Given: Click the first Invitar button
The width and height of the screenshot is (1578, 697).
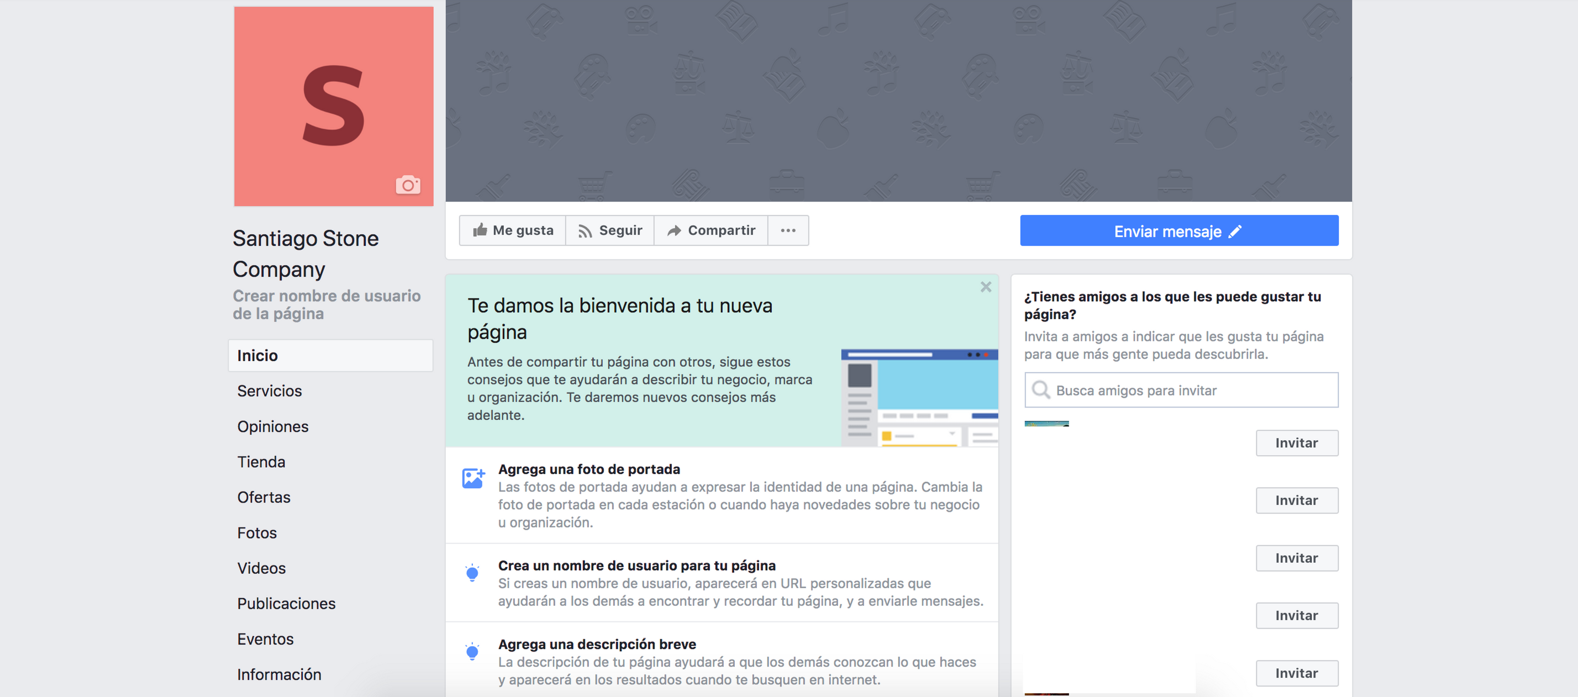Looking at the screenshot, I should coord(1297,443).
